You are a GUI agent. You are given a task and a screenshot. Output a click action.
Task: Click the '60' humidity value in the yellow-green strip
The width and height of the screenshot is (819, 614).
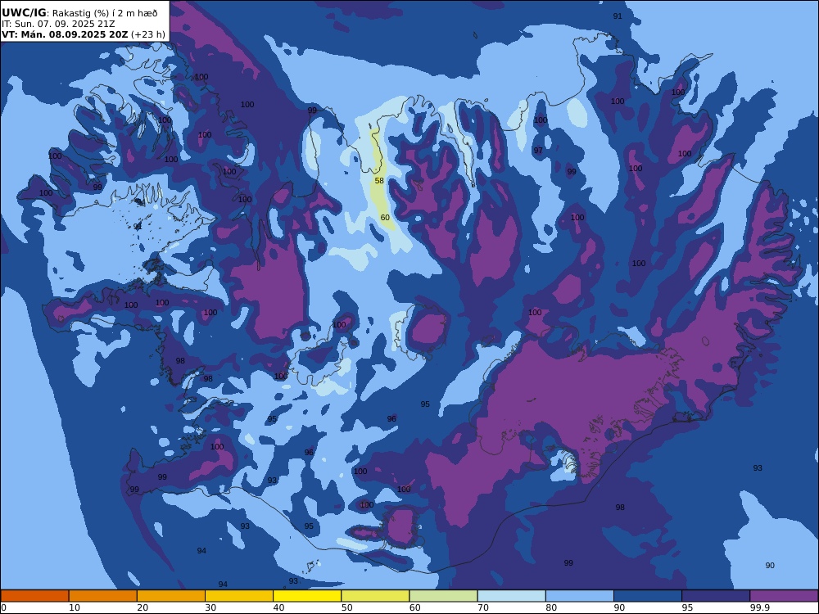(385, 217)
